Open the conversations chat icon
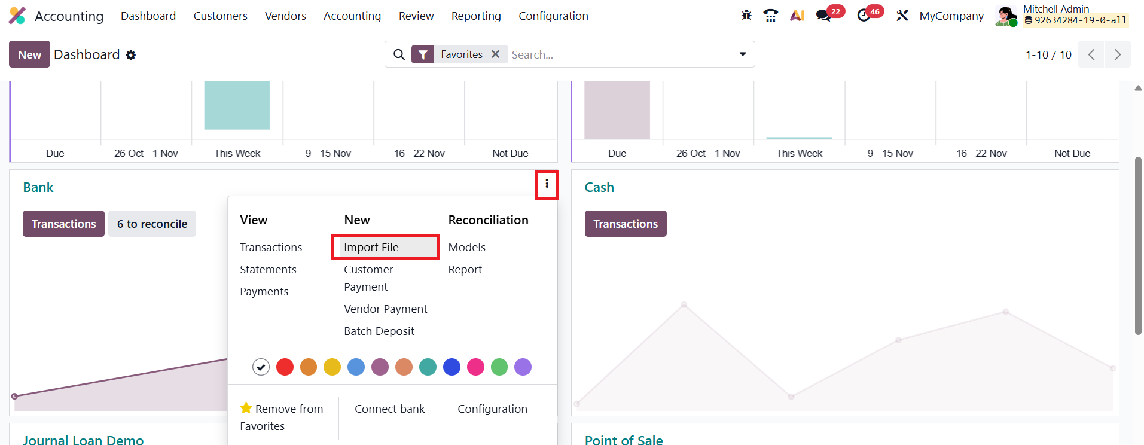This screenshot has height=445, width=1144. pyautogui.click(x=824, y=16)
